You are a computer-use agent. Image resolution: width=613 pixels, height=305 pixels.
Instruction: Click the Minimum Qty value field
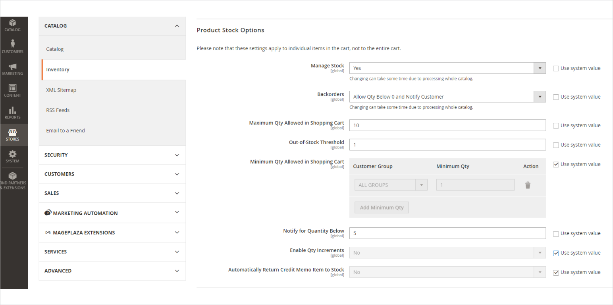coord(475,185)
